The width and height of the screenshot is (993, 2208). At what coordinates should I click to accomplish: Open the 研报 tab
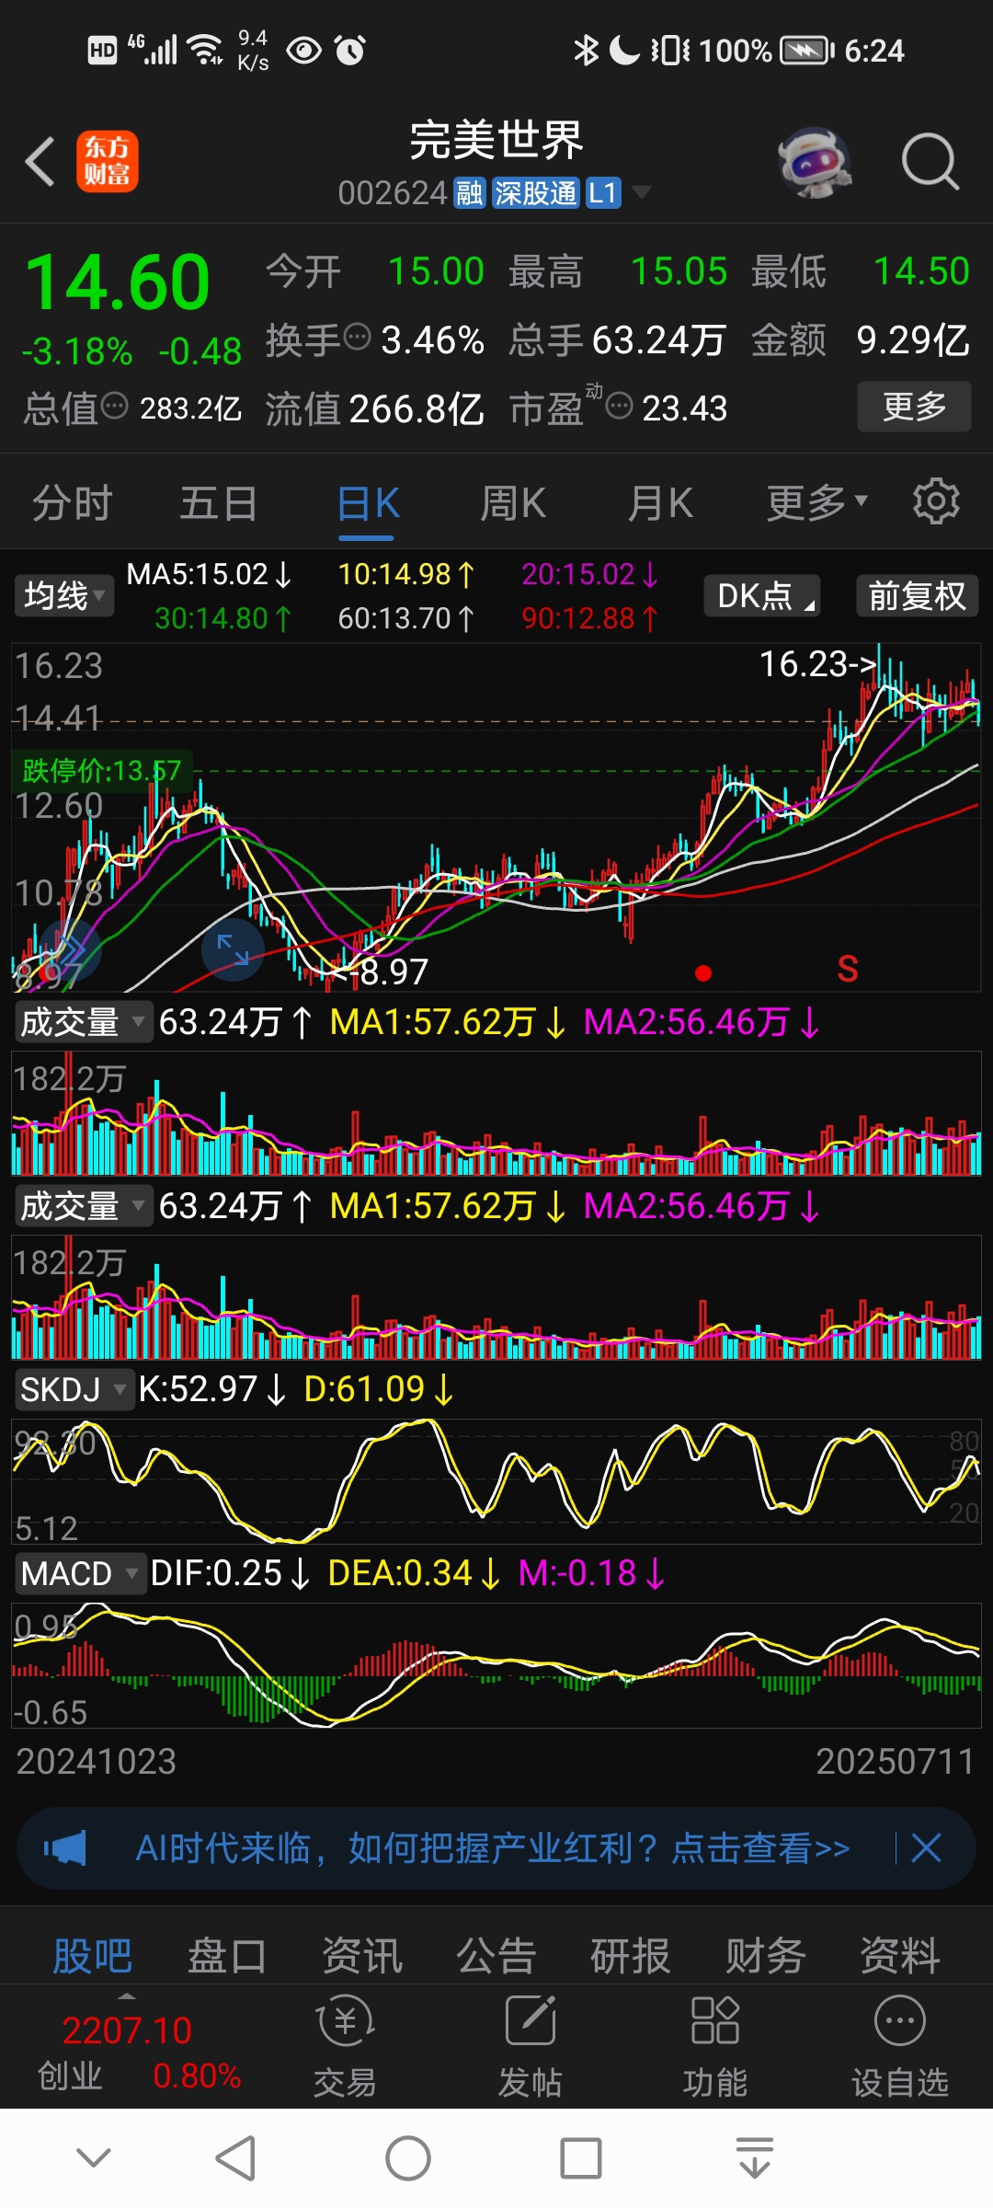631,1956
